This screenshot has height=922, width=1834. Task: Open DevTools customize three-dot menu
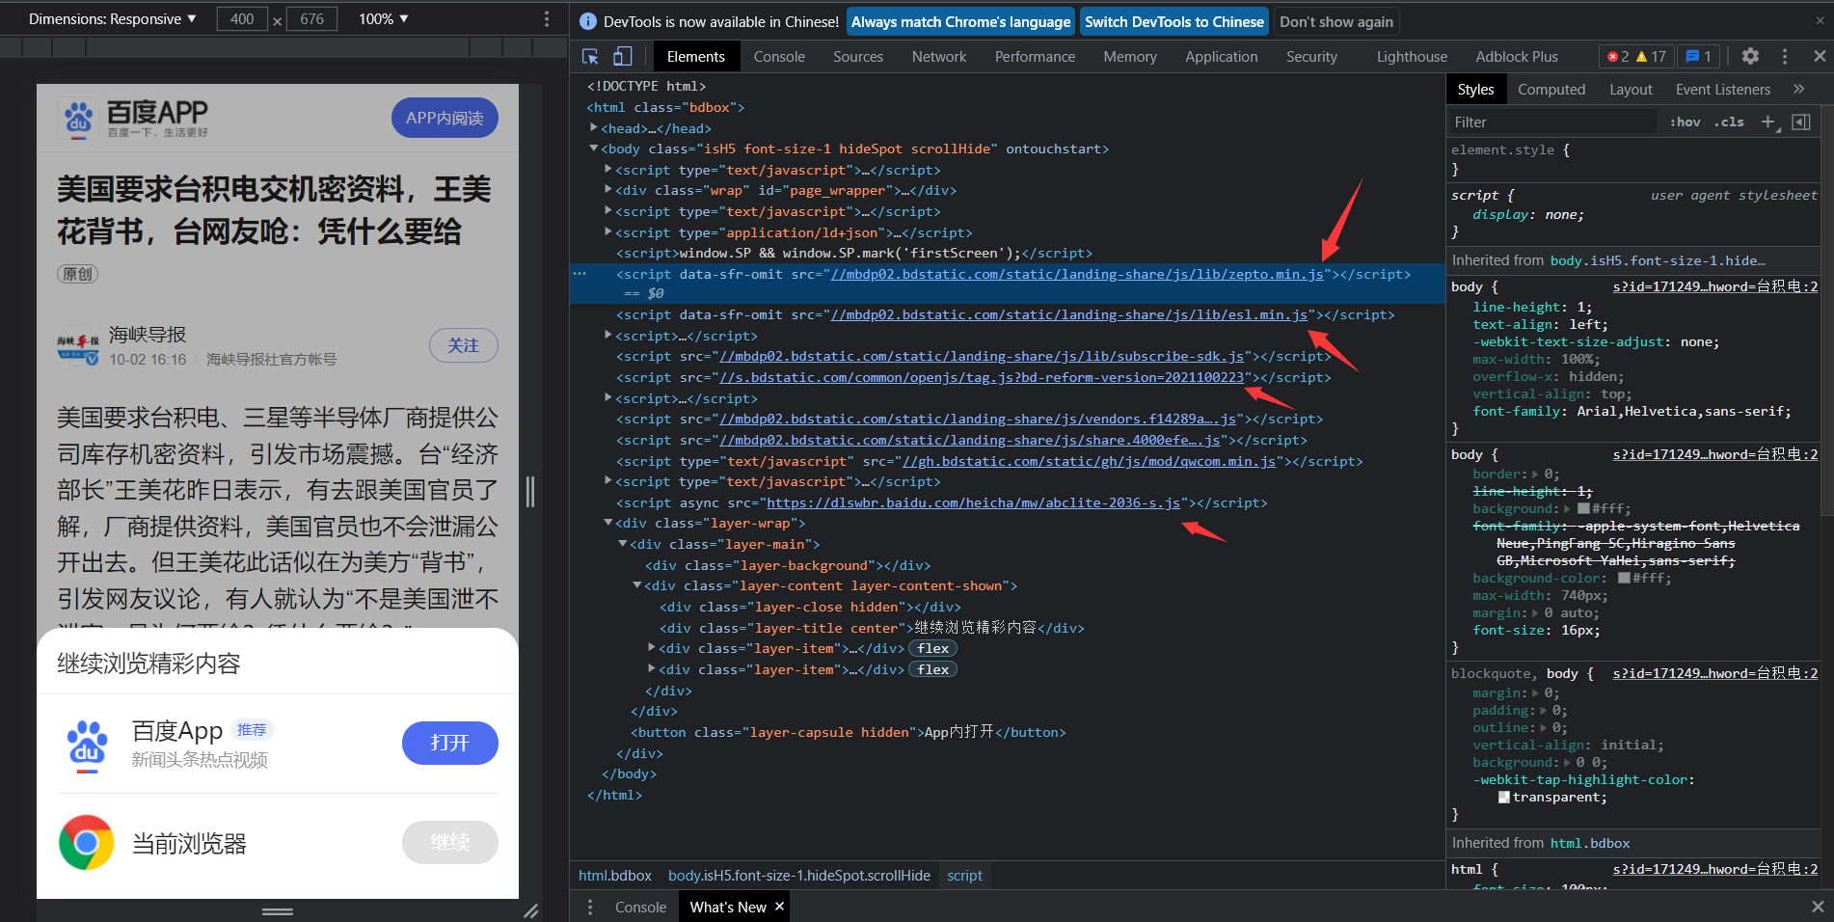(1785, 57)
